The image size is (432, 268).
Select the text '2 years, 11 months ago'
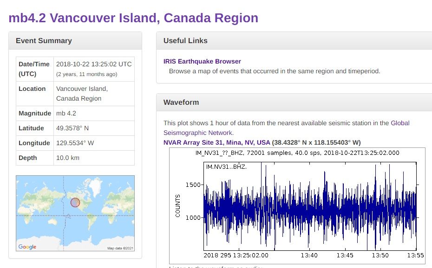87,74
